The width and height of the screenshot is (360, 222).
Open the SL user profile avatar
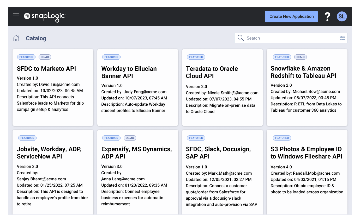click(341, 17)
